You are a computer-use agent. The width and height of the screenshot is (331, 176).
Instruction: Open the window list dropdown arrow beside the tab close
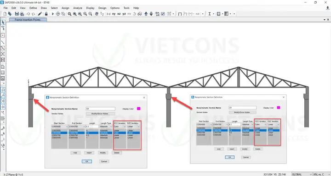325,20
